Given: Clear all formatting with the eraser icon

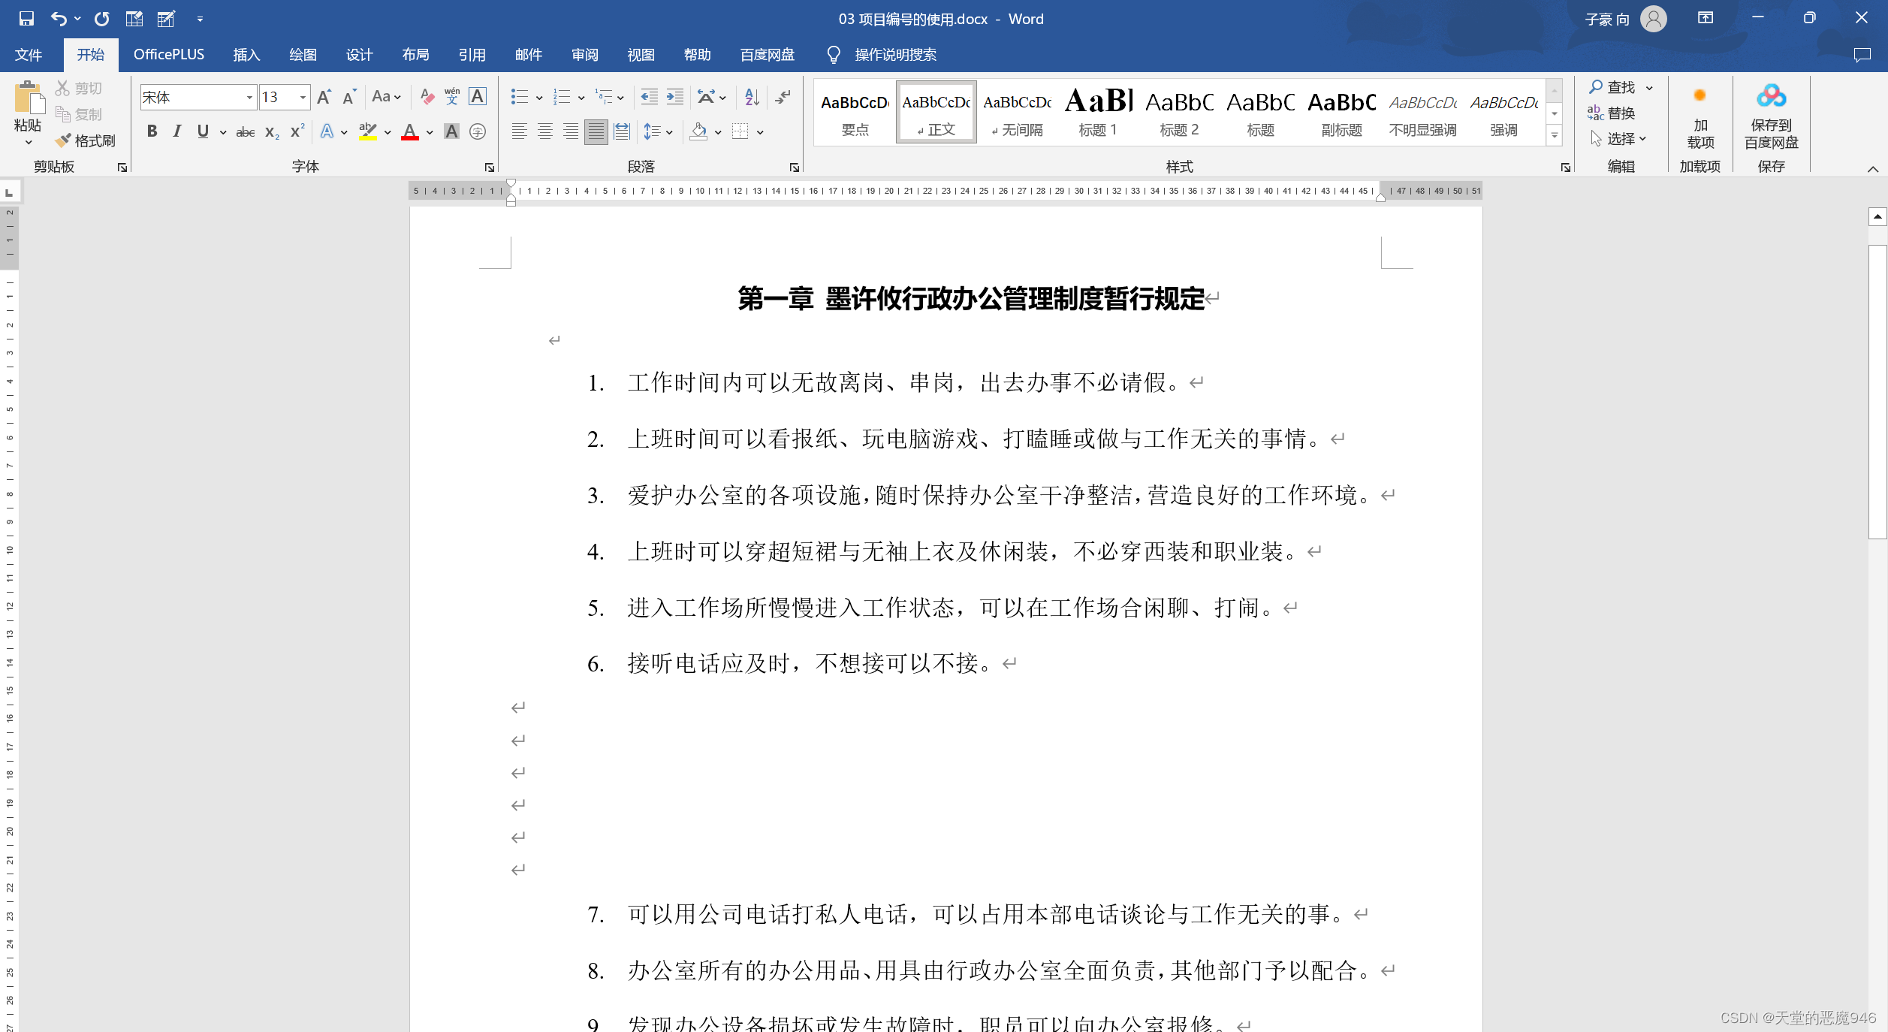Looking at the screenshot, I should point(427,97).
